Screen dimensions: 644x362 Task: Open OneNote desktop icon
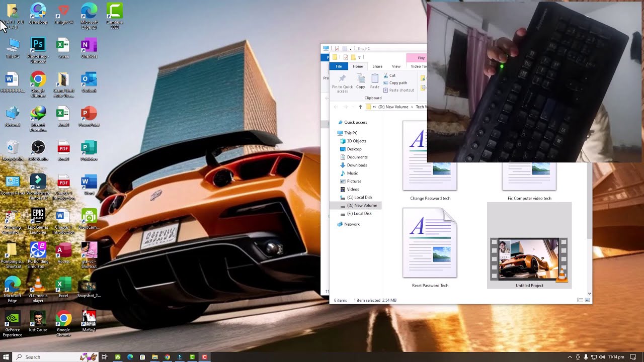[89, 48]
